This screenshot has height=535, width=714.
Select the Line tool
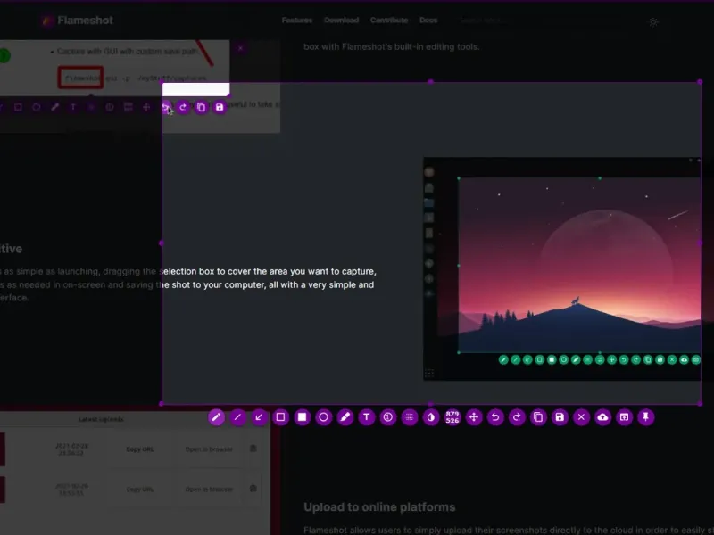pyautogui.click(x=237, y=417)
